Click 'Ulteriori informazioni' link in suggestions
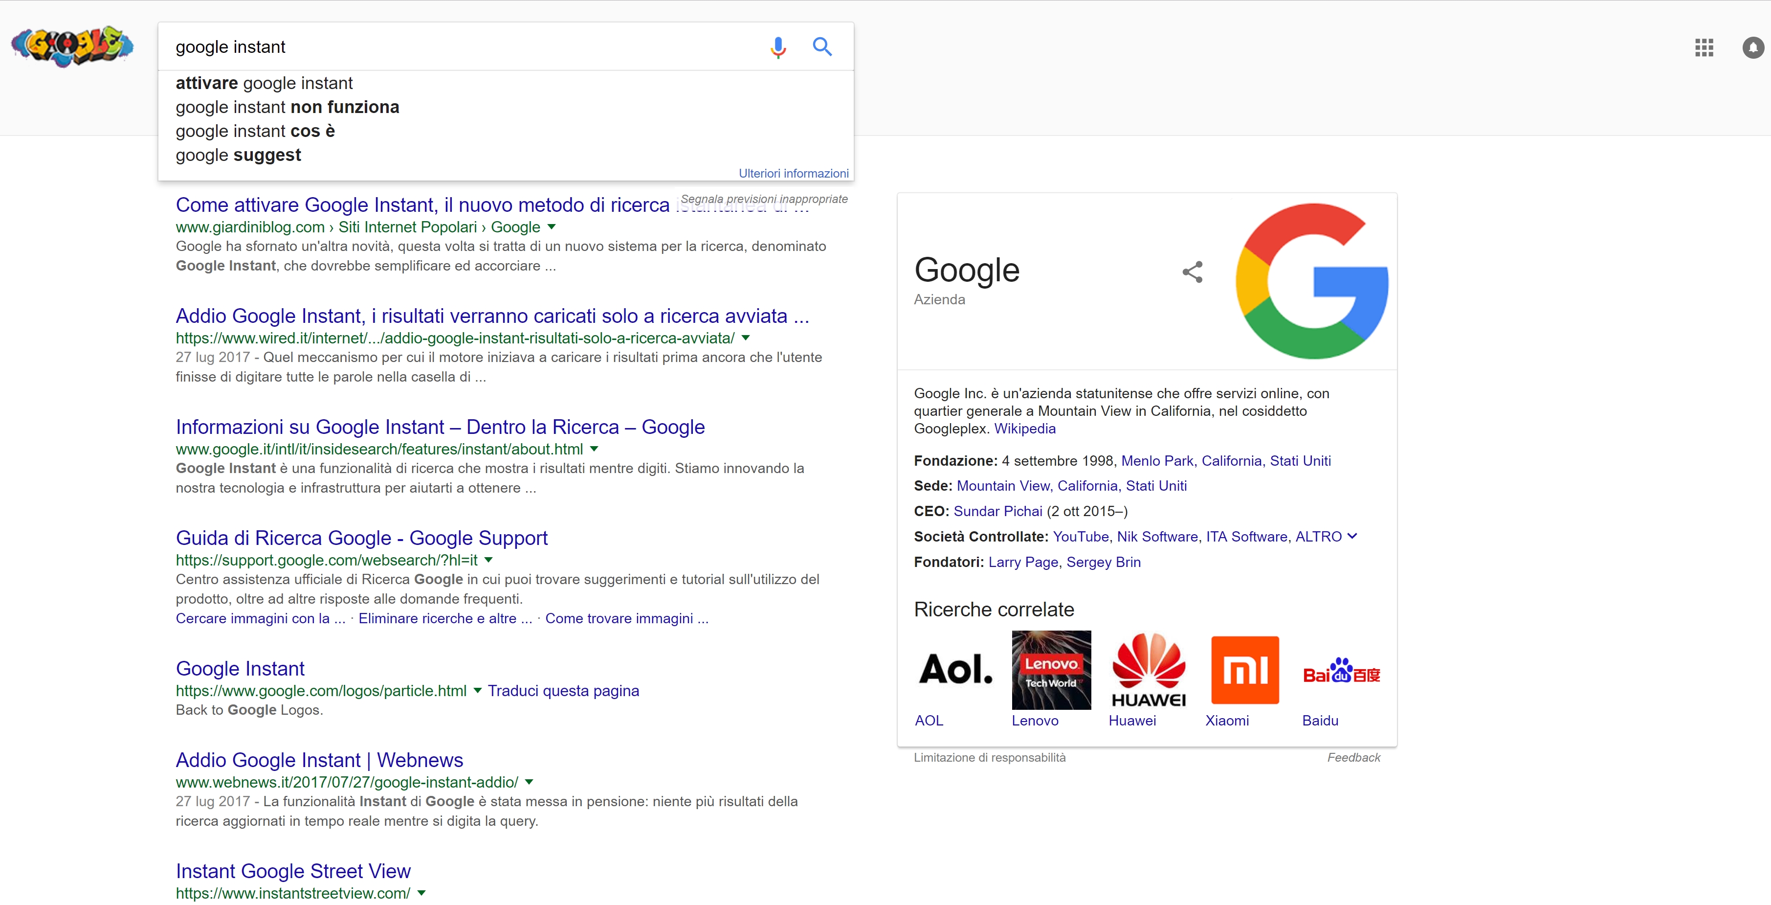The image size is (1771, 905). 794,173
